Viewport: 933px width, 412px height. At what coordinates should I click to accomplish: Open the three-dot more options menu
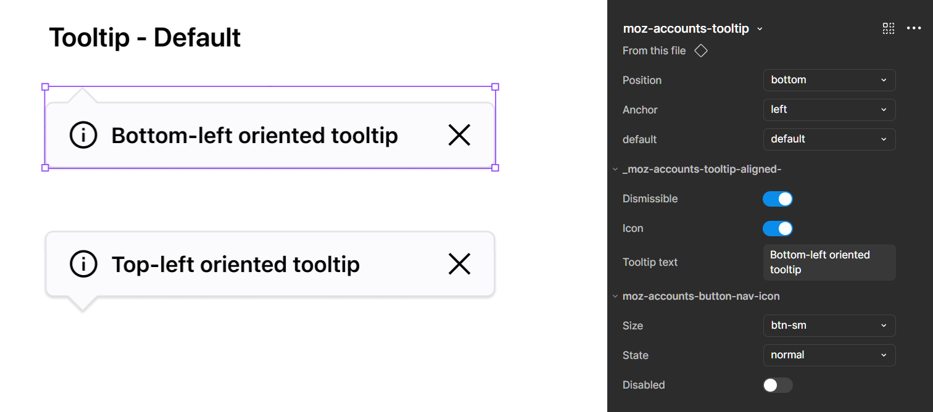913,28
